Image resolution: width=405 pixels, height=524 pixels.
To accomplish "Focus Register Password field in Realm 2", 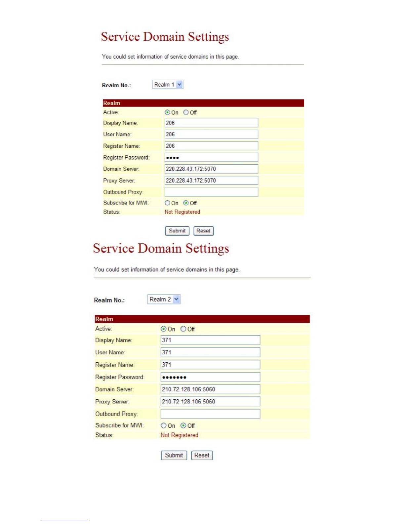I will pyautogui.click(x=210, y=377).
